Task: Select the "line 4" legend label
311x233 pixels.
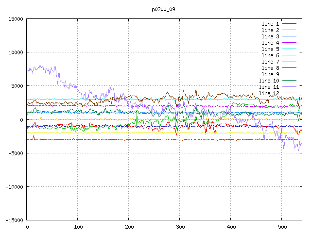Action: (271, 43)
